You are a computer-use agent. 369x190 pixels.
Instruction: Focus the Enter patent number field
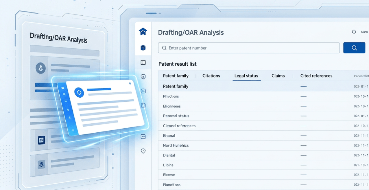pos(249,48)
